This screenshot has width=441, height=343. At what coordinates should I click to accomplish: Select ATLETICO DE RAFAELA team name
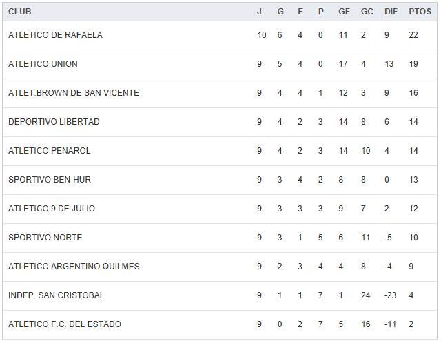(55, 35)
